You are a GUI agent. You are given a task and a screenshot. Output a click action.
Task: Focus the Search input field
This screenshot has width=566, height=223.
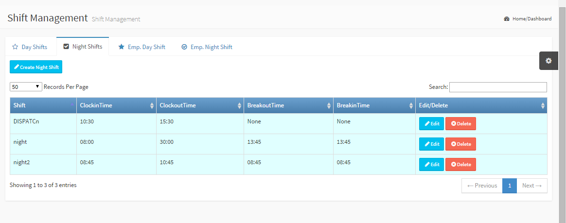(498, 87)
